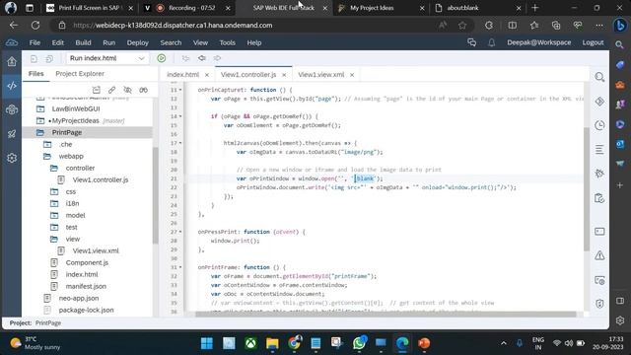Open the weather widget on taskbar

35,343
